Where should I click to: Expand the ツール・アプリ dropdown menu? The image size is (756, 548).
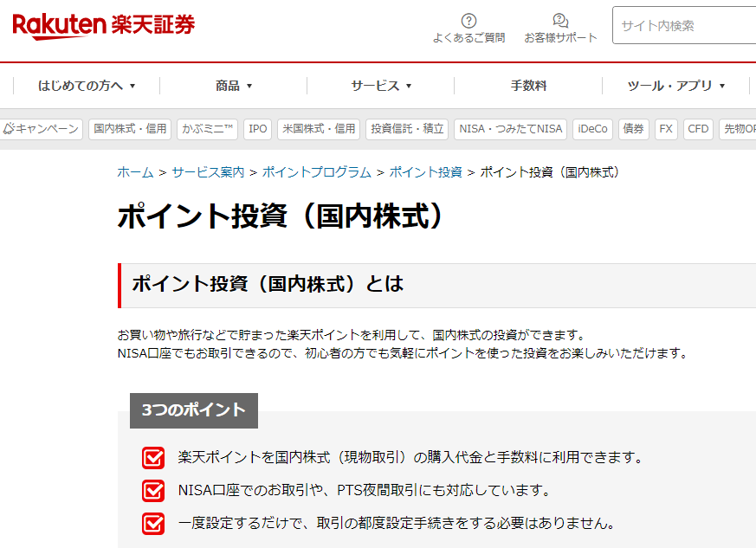[676, 86]
